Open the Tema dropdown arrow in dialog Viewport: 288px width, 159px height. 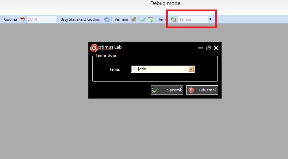click(191, 69)
